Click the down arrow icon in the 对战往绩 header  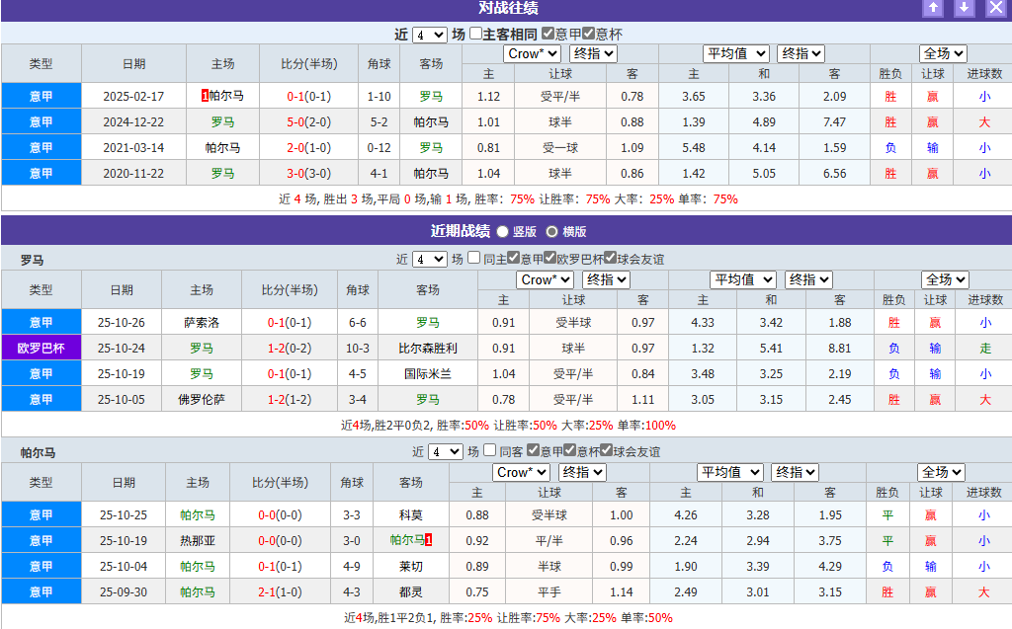(x=964, y=9)
